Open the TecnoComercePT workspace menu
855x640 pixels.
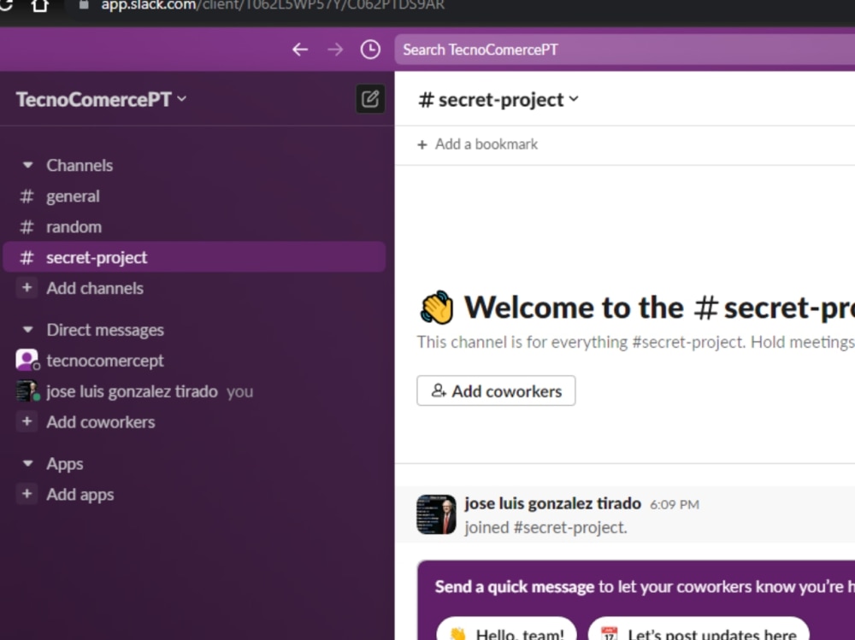pos(102,99)
